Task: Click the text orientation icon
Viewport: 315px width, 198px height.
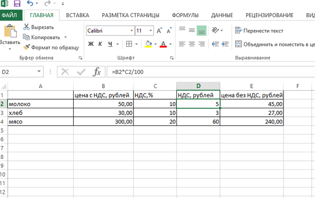Action: (x=216, y=31)
